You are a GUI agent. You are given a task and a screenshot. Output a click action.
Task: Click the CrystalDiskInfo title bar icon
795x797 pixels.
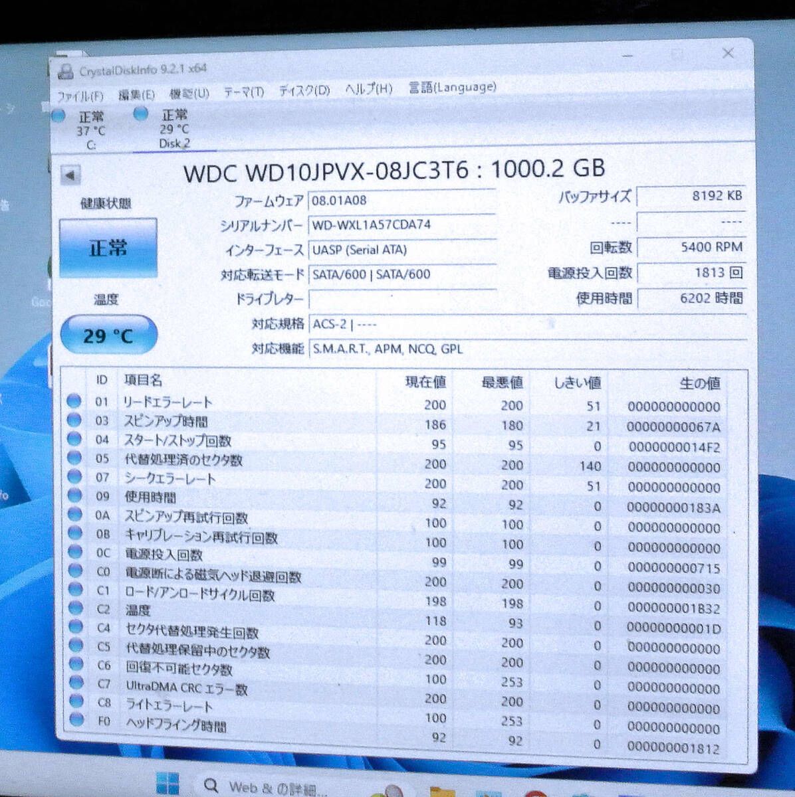point(65,72)
